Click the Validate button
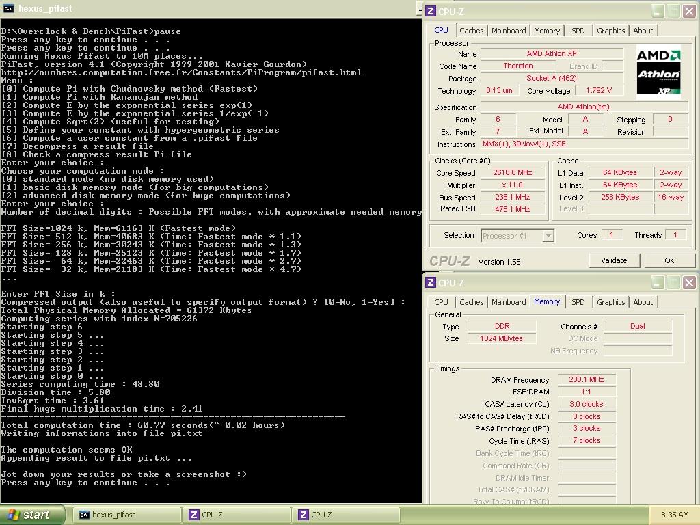Image resolution: width=700 pixels, height=525 pixels. pos(615,260)
